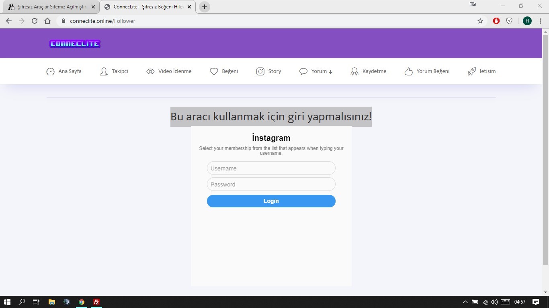Open Windows Task View

pyautogui.click(x=36, y=302)
